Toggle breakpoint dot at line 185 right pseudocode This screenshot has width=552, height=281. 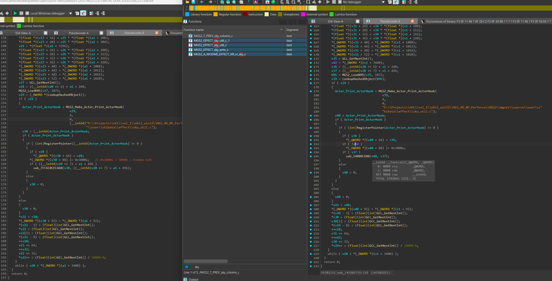311,115
